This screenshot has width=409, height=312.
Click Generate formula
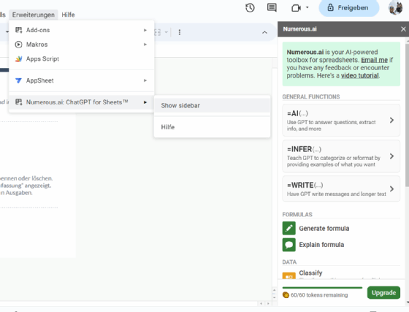[324, 229]
